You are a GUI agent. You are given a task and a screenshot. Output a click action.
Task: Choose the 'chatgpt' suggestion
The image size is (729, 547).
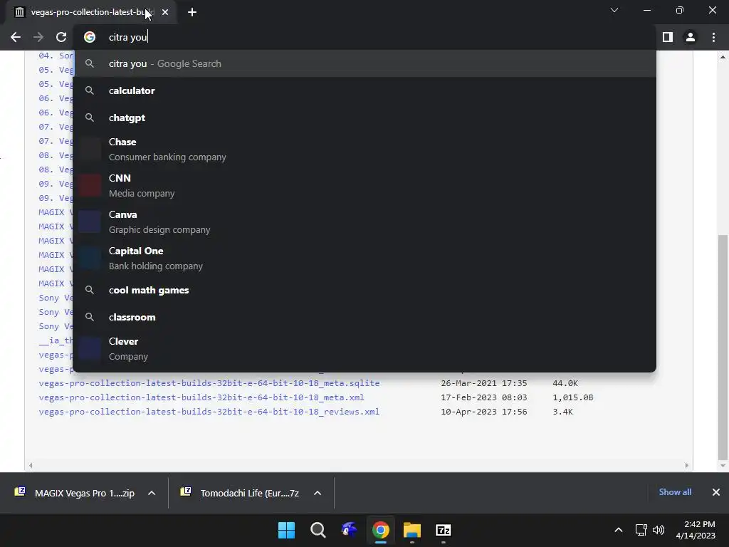[364, 118]
